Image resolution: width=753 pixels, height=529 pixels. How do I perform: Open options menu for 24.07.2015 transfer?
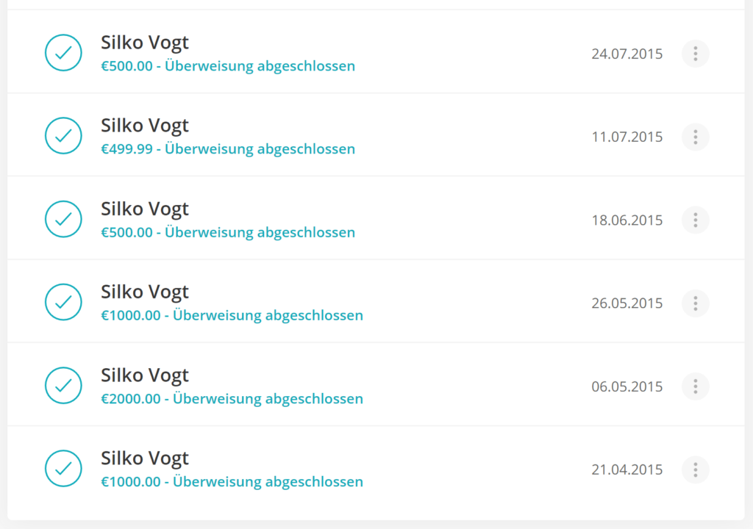[x=696, y=54]
